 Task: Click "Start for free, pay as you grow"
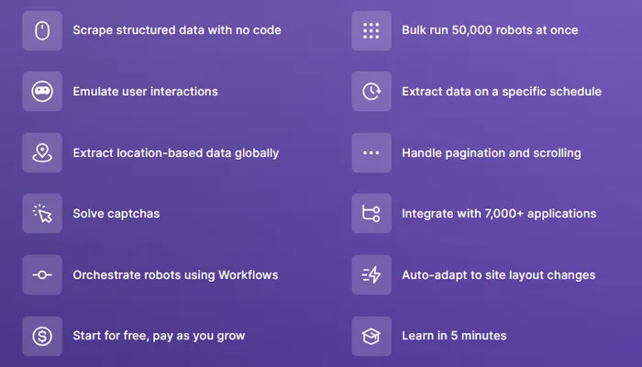click(x=159, y=336)
